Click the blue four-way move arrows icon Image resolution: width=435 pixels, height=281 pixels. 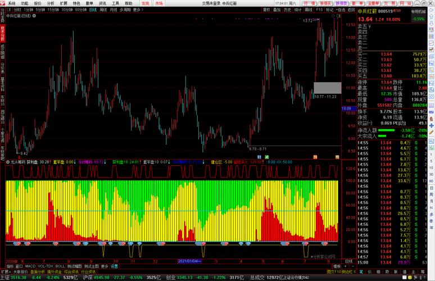point(432,125)
